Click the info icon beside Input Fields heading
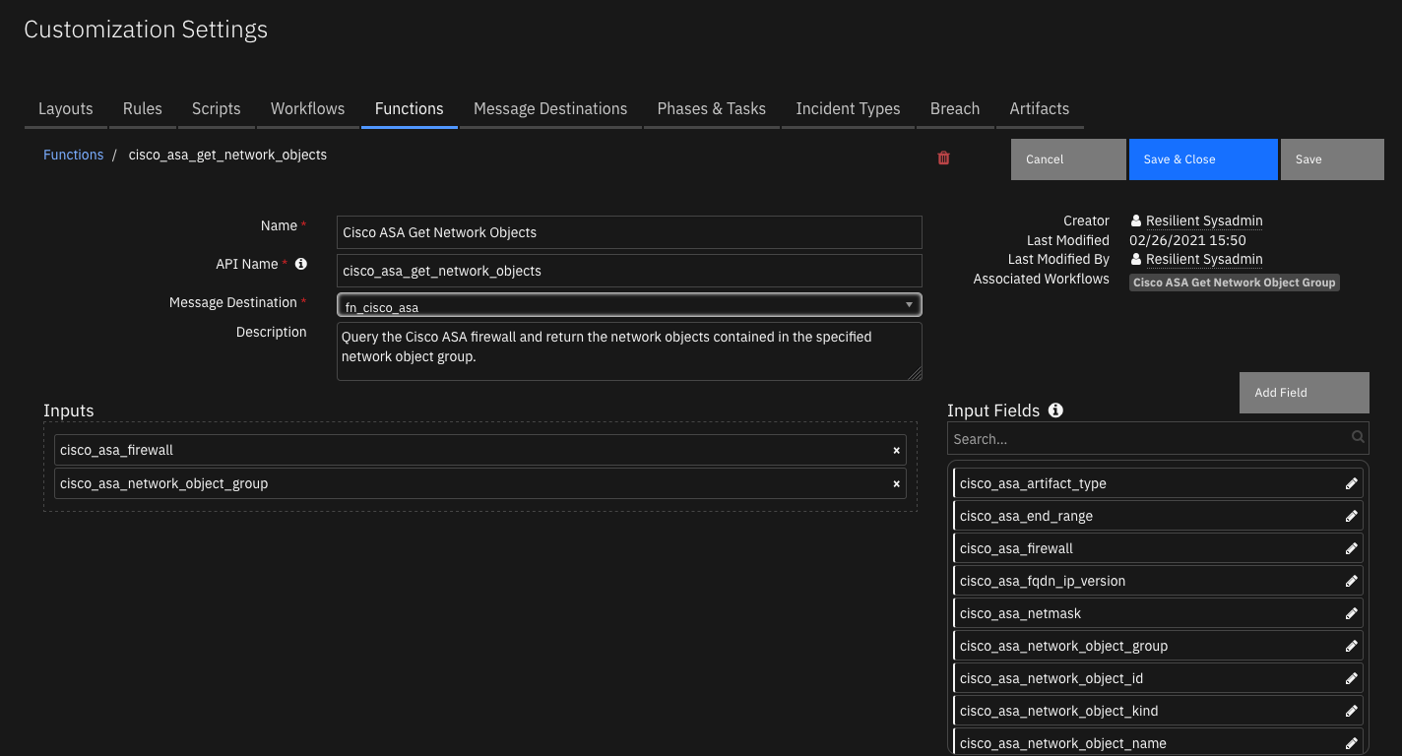1402x756 pixels. pos(1055,410)
